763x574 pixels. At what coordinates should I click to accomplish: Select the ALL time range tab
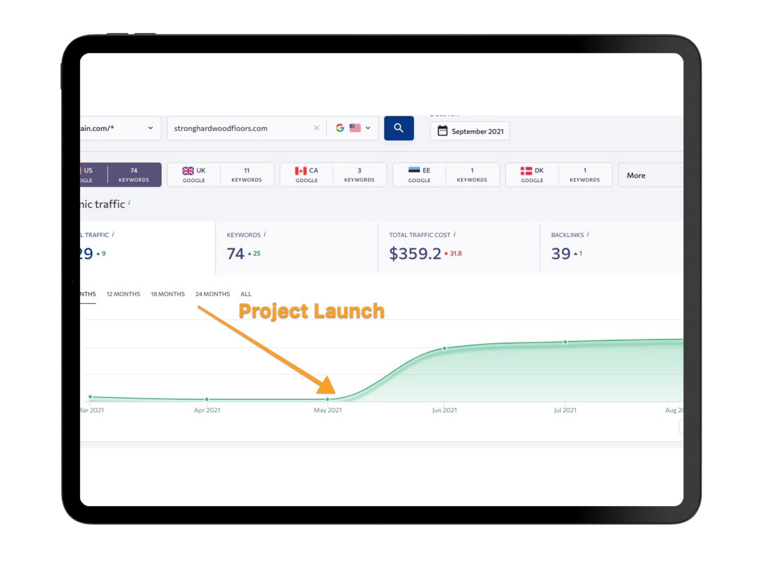coord(246,294)
